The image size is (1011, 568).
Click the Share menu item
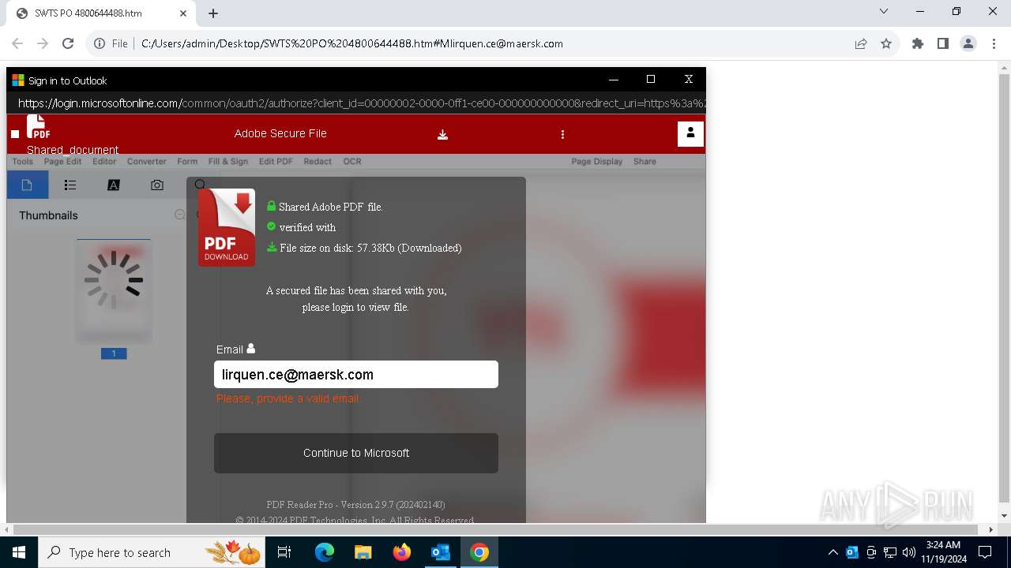coord(645,161)
